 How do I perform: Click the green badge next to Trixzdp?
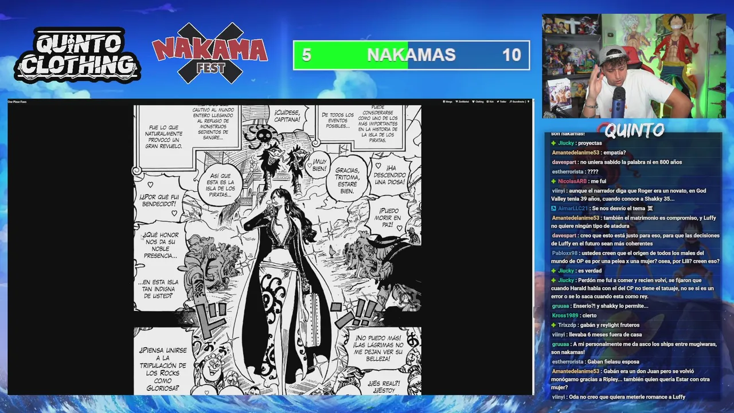pos(553,325)
